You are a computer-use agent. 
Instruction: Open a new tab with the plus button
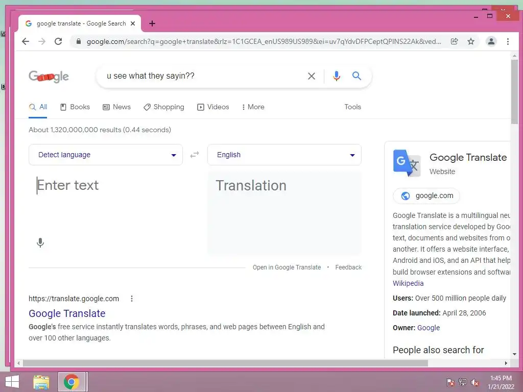pos(152,23)
